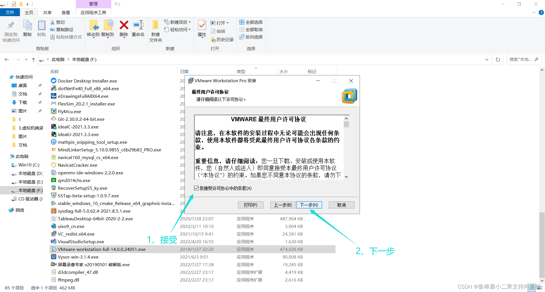Image resolution: width=545 pixels, height=292 pixels.
Task: Toggle accept license terms checkbox
Action: pos(196,188)
